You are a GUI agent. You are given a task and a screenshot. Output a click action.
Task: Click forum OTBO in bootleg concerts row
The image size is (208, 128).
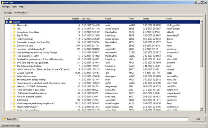coord(132,53)
